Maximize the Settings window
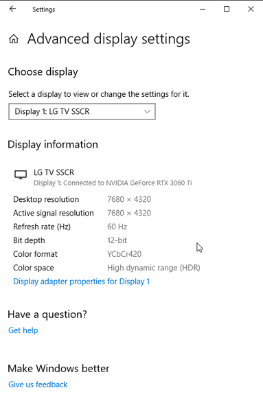 227,9
